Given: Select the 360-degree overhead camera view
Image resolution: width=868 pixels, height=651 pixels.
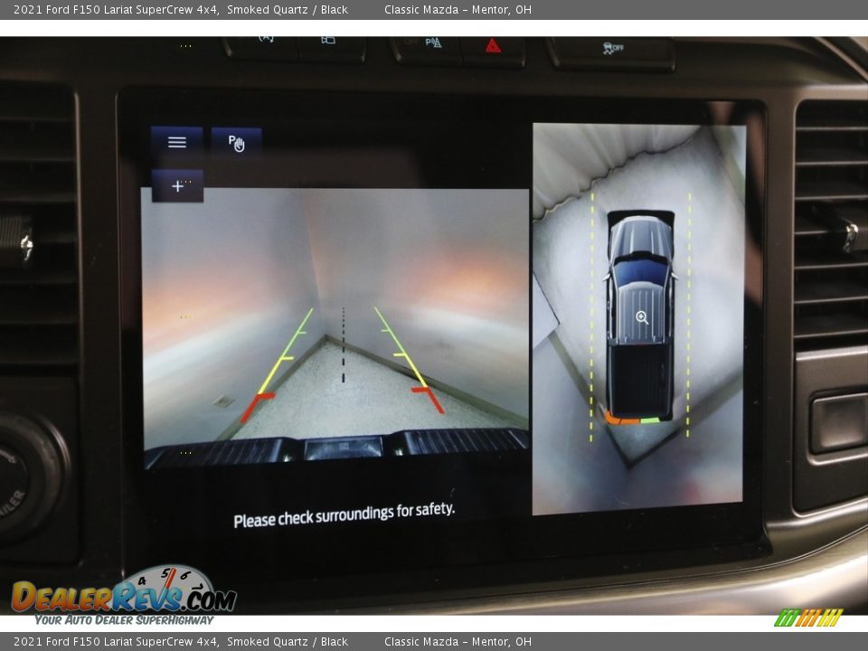Looking at the screenshot, I should [639, 318].
